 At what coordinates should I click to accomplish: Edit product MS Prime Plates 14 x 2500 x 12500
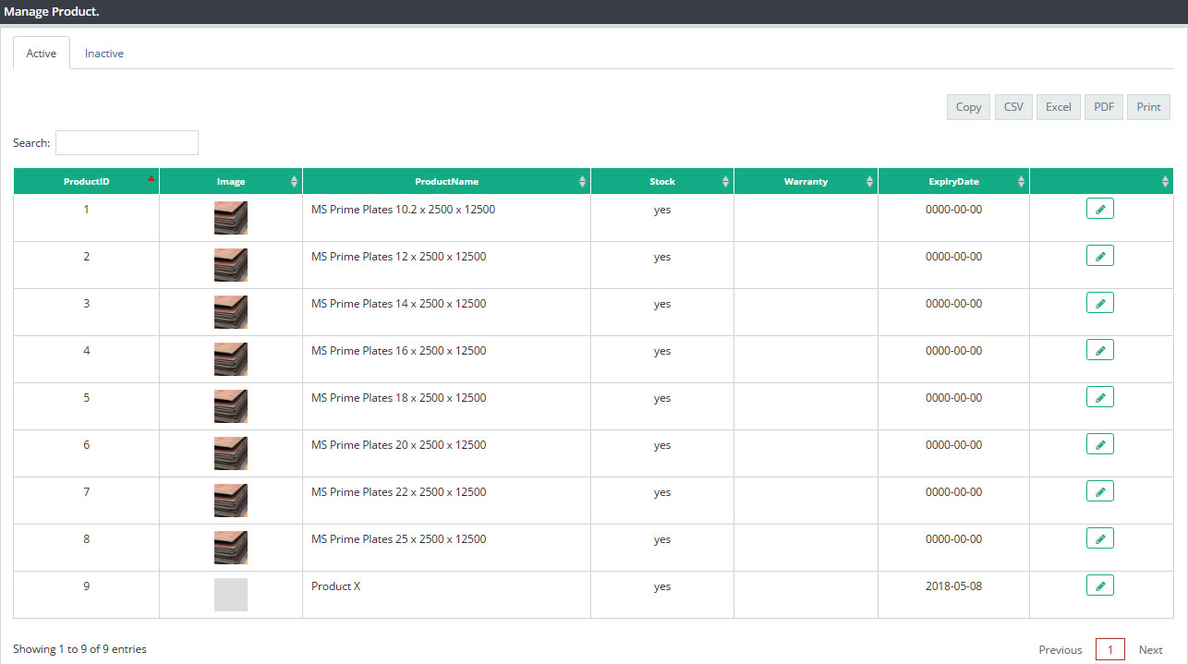(1099, 303)
